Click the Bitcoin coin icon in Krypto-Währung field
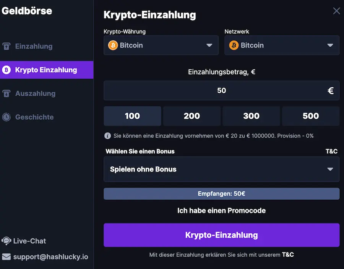 click(113, 45)
